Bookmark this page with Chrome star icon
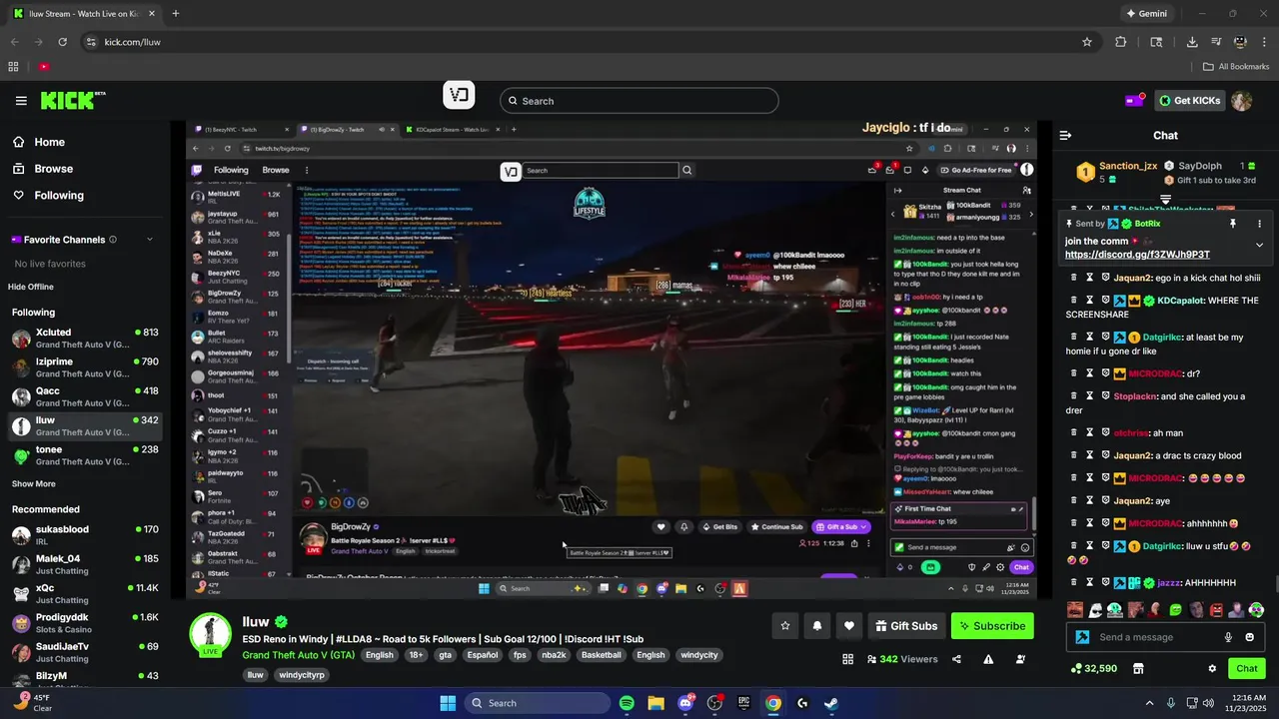 tap(1087, 42)
